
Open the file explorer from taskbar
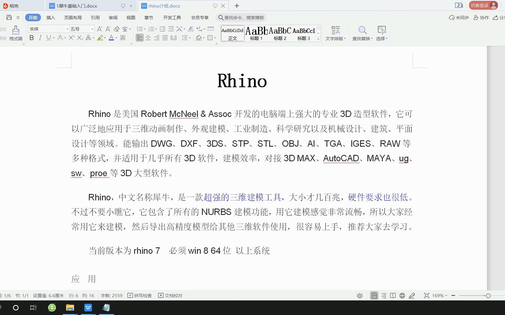click(70, 308)
